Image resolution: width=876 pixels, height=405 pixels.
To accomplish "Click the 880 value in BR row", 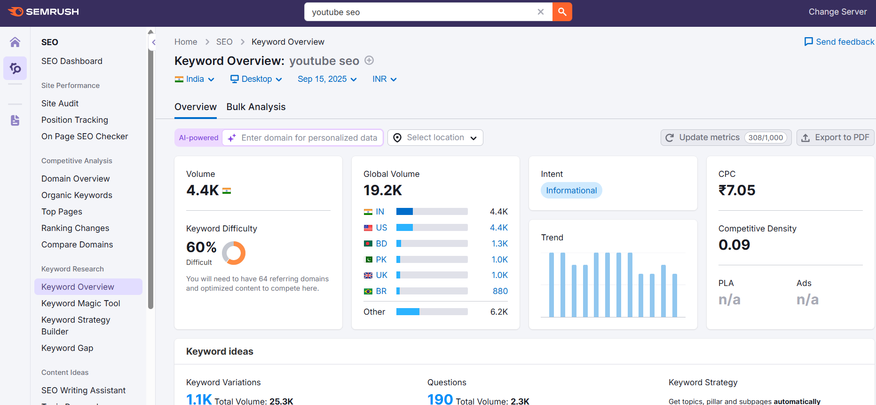I will tap(500, 291).
